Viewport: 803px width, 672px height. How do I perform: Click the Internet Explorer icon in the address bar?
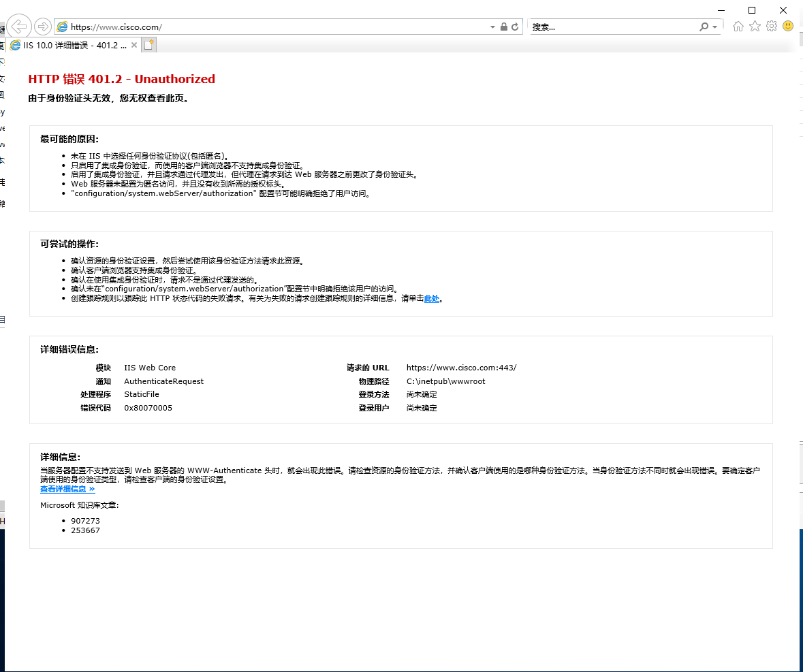tap(63, 27)
